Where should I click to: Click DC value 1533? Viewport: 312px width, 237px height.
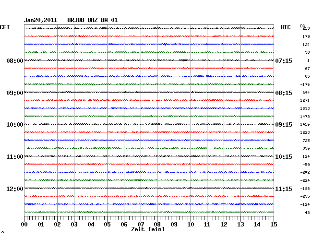click(x=305, y=108)
